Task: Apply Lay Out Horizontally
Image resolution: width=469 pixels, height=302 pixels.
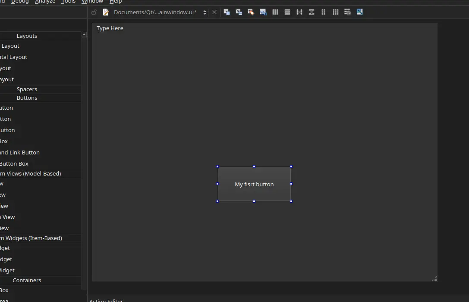Action: [275, 12]
